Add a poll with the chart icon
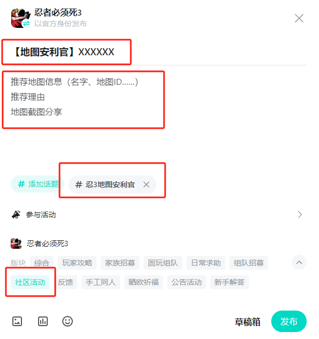Viewport: 319px width, 339px height. pos(43,321)
